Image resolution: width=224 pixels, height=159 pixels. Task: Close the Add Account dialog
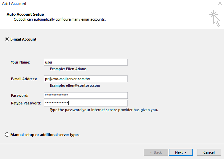click(x=220, y=3)
